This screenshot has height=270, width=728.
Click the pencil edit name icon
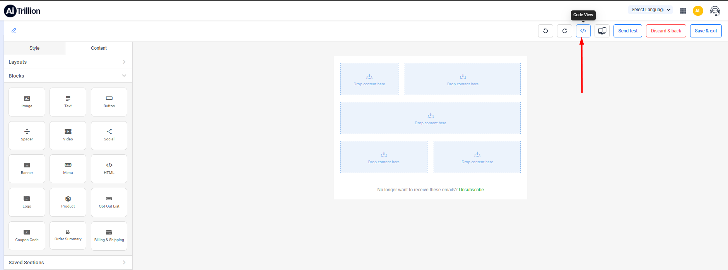point(14,30)
